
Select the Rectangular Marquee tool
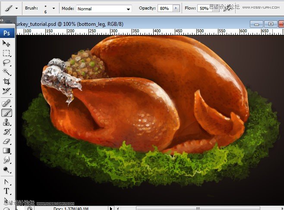(x=6, y=53)
